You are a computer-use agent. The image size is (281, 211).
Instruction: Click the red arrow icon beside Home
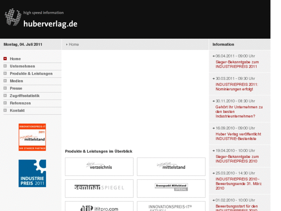pyautogui.click(x=5, y=58)
